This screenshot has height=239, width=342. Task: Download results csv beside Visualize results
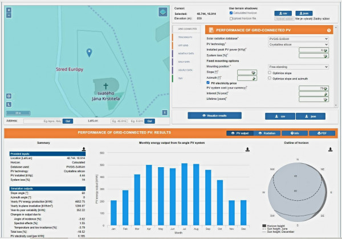click(x=280, y=116)
